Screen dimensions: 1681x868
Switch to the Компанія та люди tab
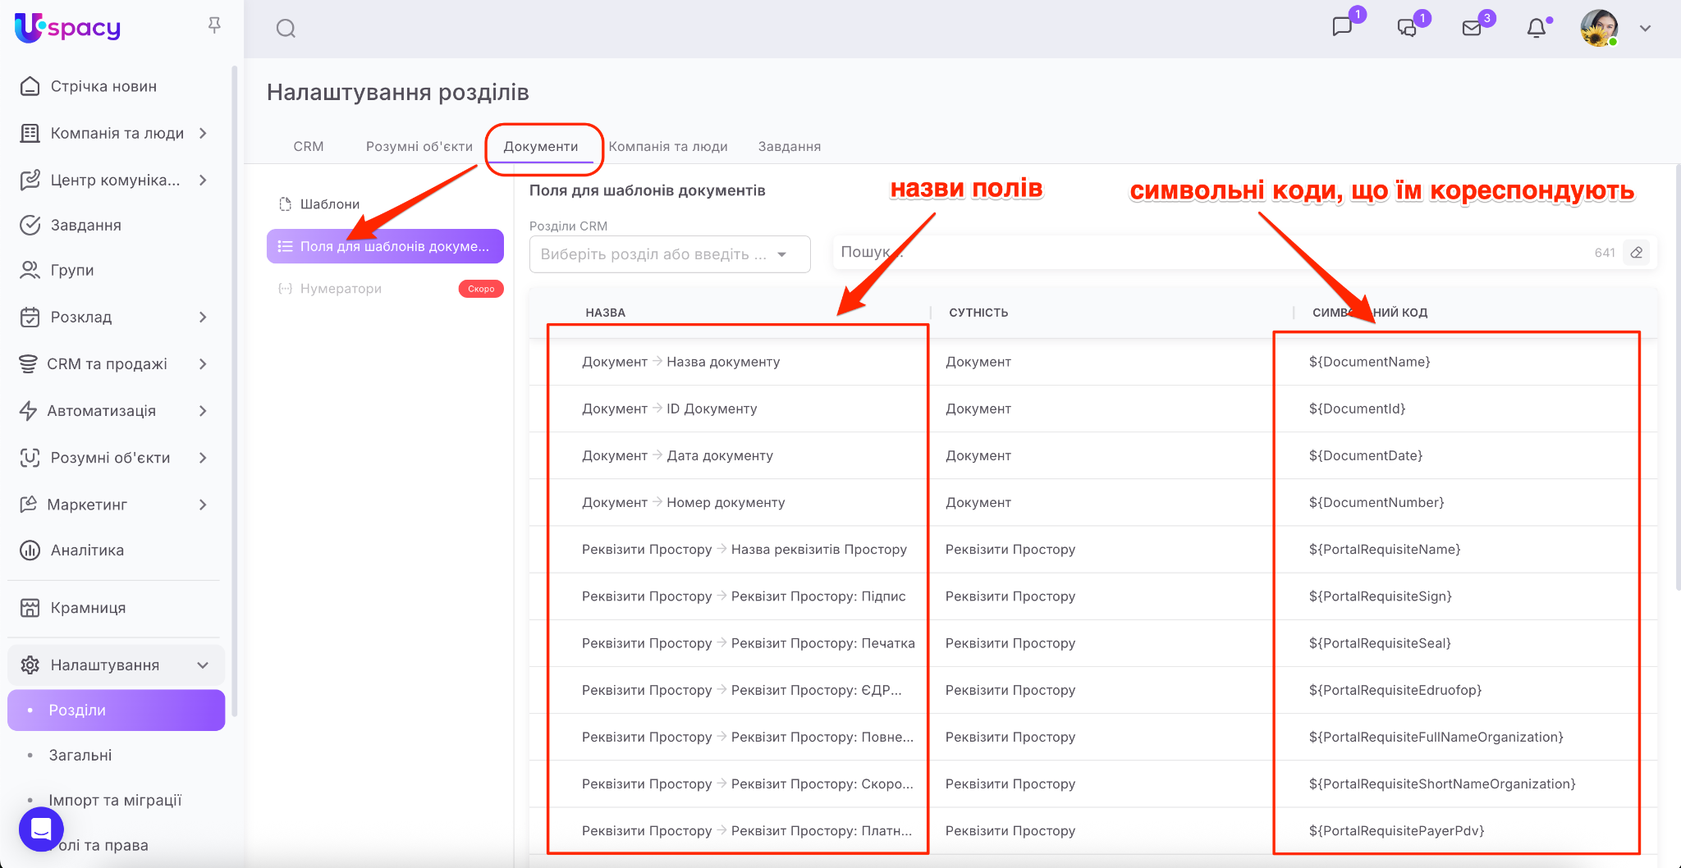(x=668, y=146)
